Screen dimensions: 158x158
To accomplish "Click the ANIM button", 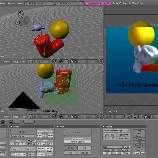I will pyautogui.click(x=78, y=132).
